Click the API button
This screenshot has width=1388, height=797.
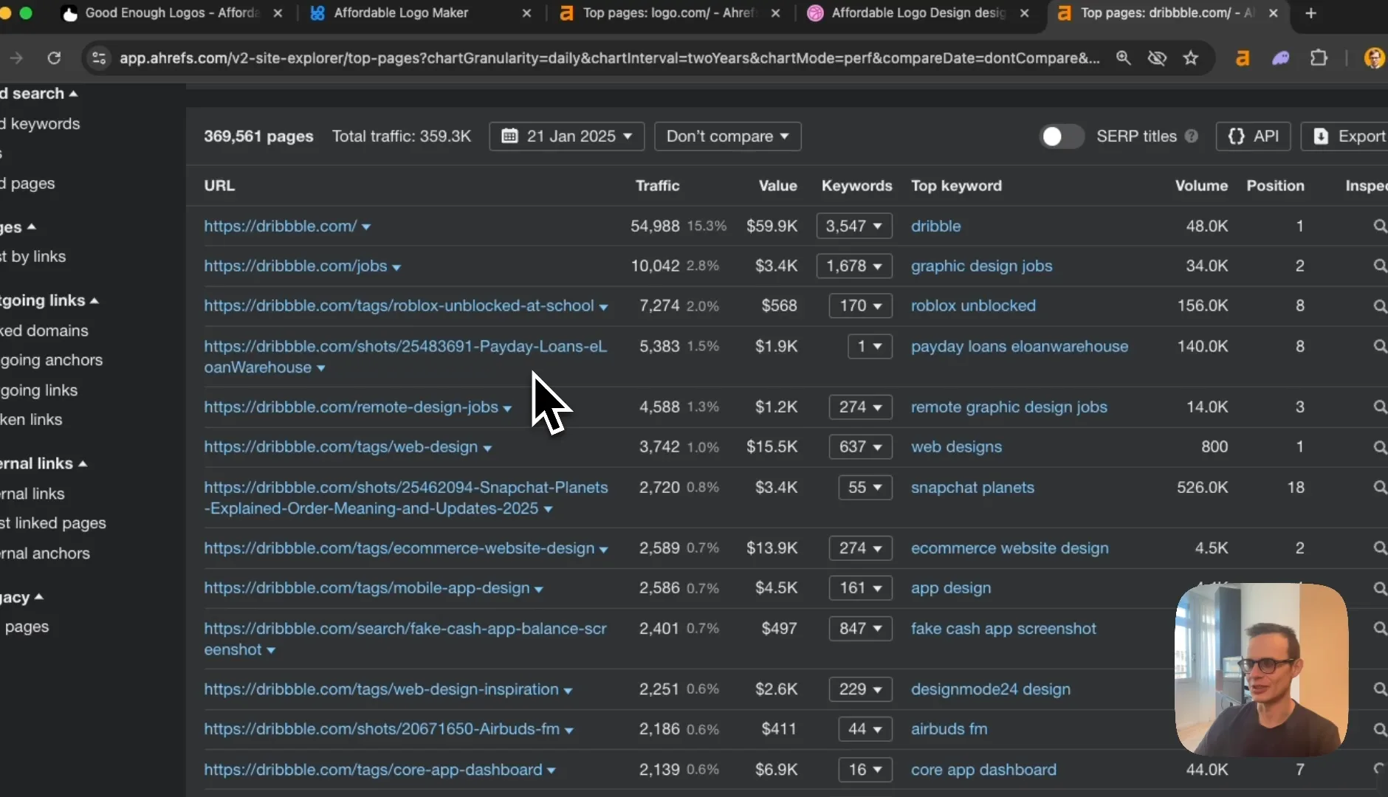coord(1253,137)
